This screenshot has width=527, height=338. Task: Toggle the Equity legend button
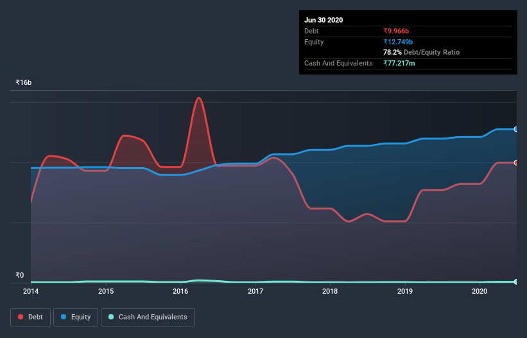click(x=76, y=317)
